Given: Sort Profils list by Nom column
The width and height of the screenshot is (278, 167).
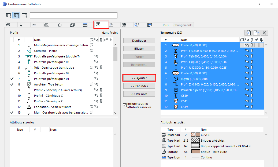Looking at the screenshot, I should click(61, 40).
